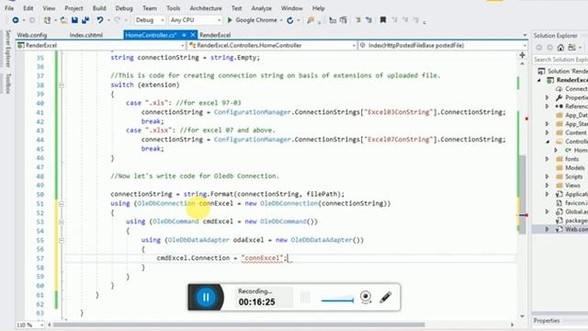This screenshot has width=588, height=331.
Task: Open the Architecture menu
Action: tap(206, 8)
